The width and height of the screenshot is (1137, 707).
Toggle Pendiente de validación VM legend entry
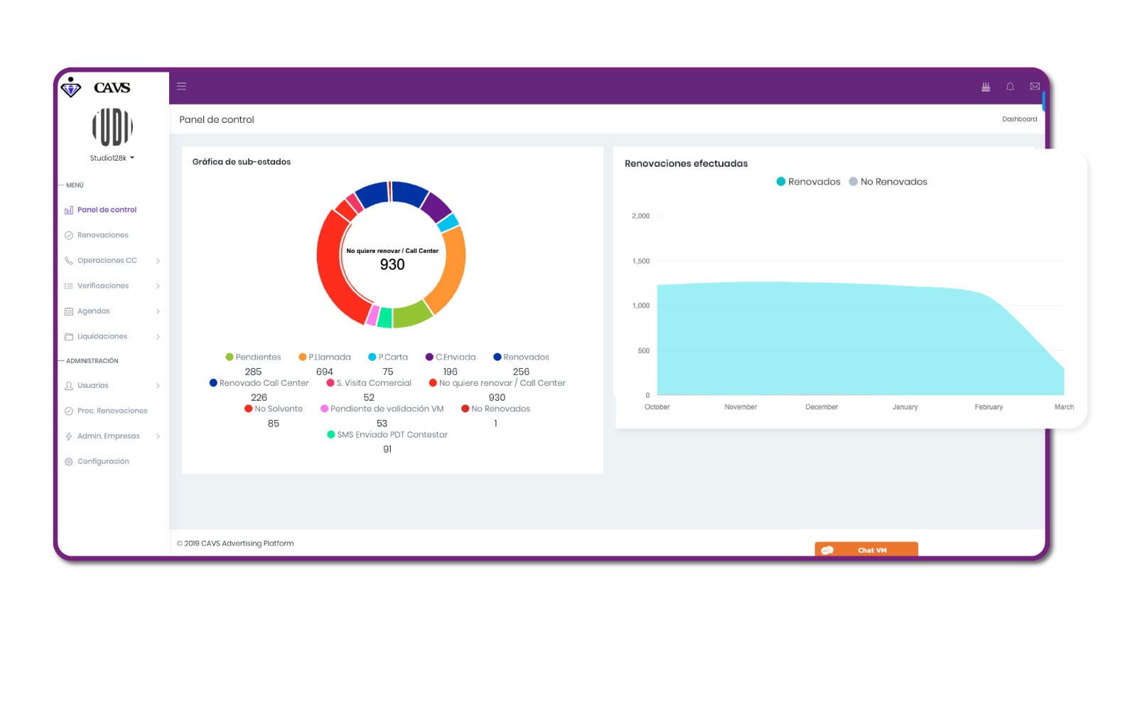[382, 409]
